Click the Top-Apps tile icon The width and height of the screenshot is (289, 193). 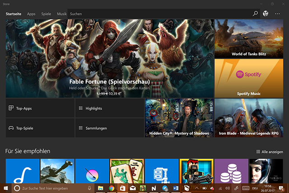click(11, 108)
